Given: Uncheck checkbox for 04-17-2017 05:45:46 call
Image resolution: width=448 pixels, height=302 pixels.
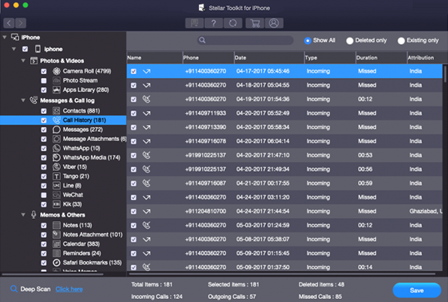Looking at the screenshot, I should 134,71.
